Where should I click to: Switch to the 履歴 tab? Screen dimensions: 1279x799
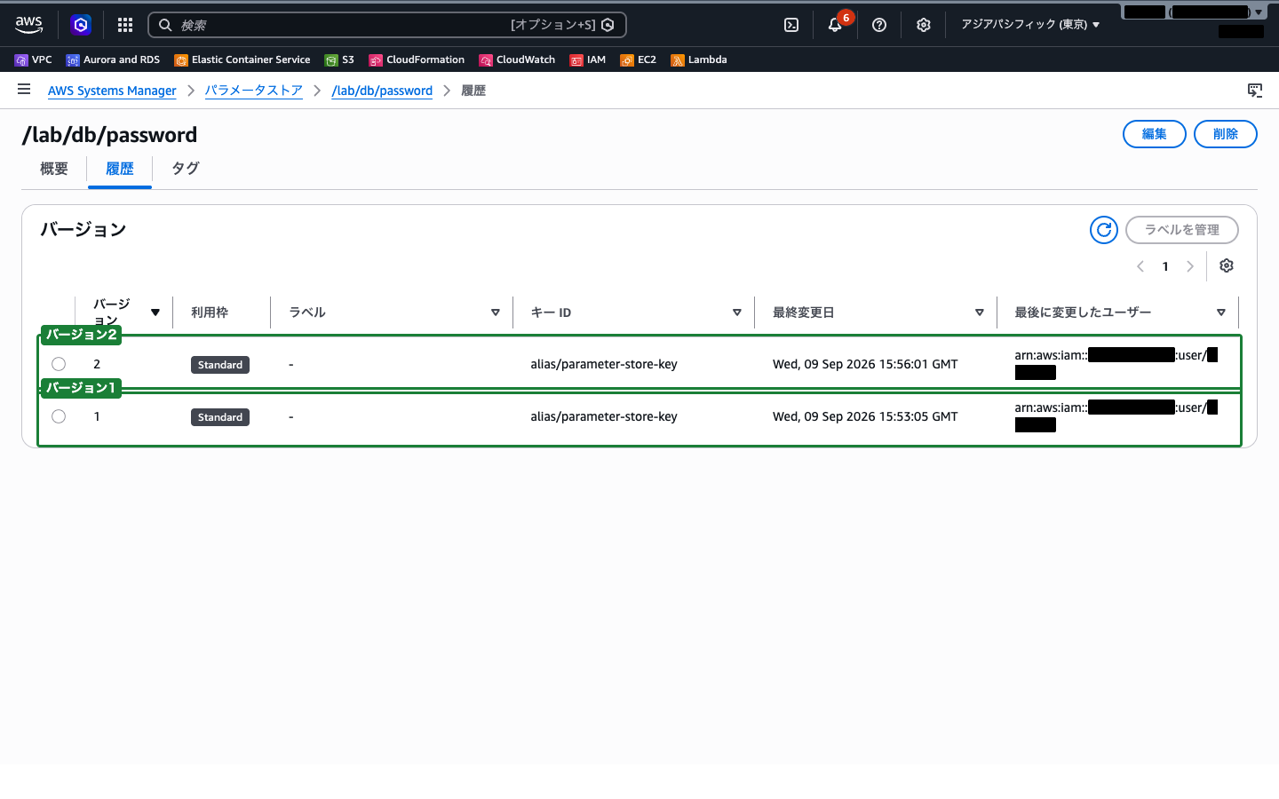120,169
